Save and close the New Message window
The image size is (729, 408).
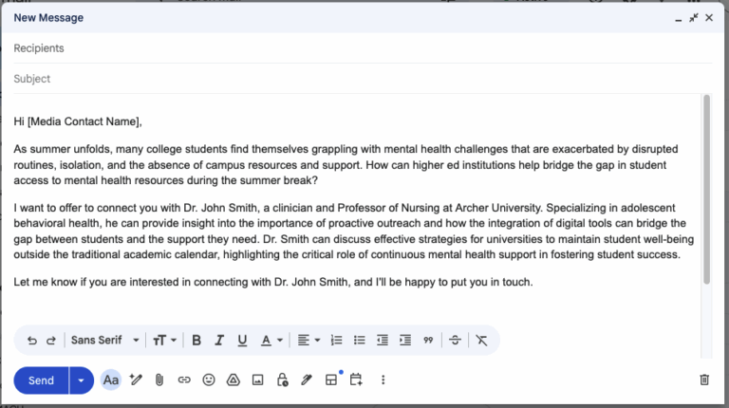point(709,18)
